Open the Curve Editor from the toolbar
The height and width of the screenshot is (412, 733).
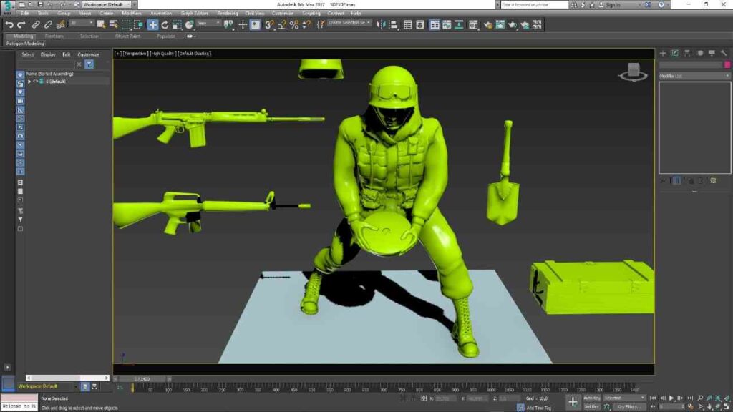[447, 24]
